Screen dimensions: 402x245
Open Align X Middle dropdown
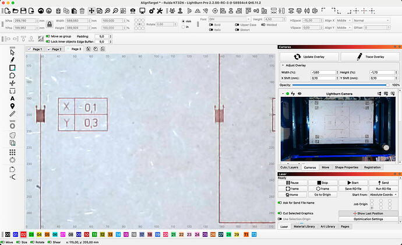[344, 20]
